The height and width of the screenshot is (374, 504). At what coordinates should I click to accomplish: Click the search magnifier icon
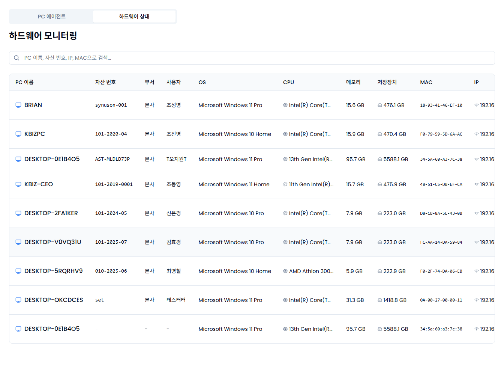click(x=16, y=58)
